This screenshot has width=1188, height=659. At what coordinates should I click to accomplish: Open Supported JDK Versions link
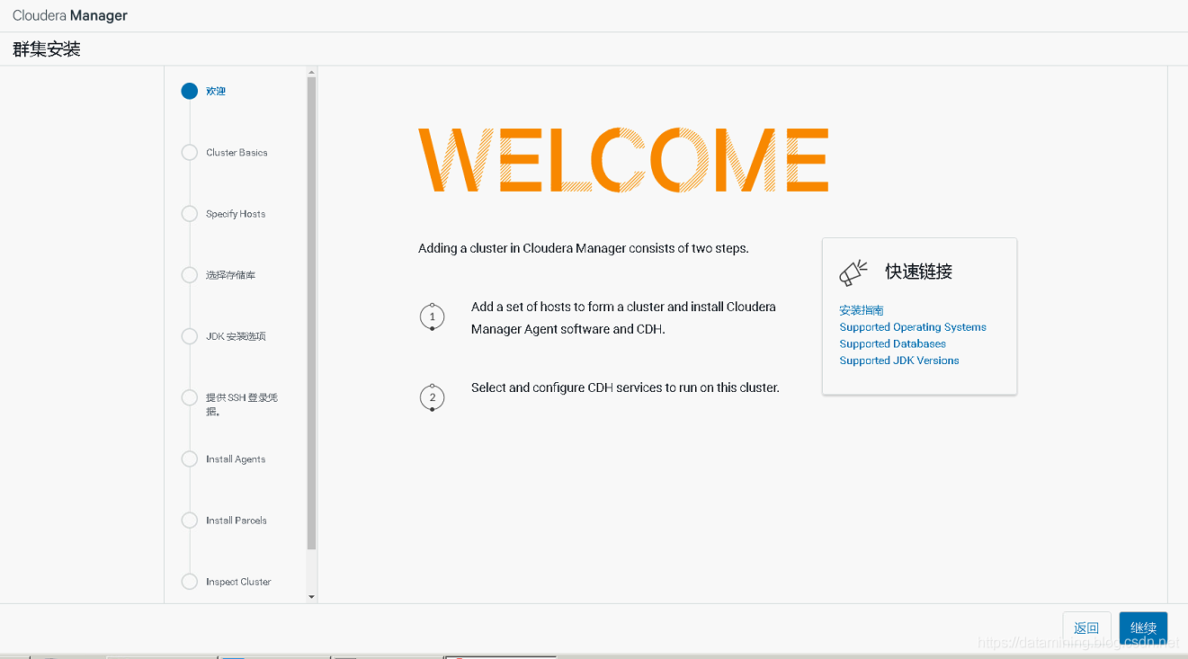pyautogui.click(x=899, y=361)
